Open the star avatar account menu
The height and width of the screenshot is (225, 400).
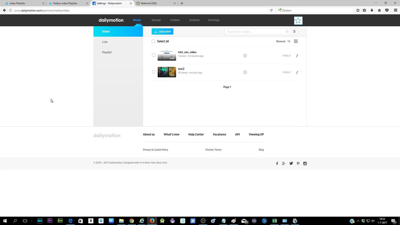298,21
